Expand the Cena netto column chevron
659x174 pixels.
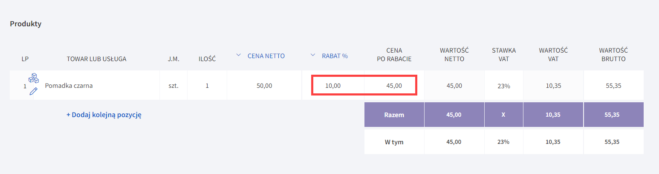[x=239, y=55]
